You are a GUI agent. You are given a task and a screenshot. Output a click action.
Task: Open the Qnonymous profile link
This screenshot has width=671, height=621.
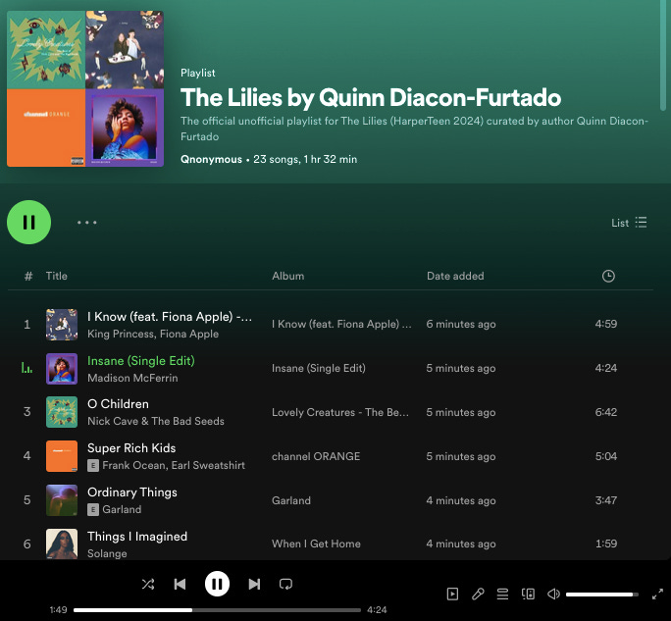click(211, 159)
